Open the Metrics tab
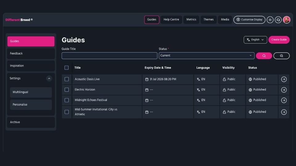Screen dimensions: 296x166 [x=191, y=20]
